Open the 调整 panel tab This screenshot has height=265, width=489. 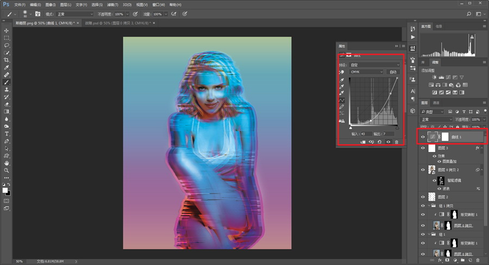[x=435, y=62]
